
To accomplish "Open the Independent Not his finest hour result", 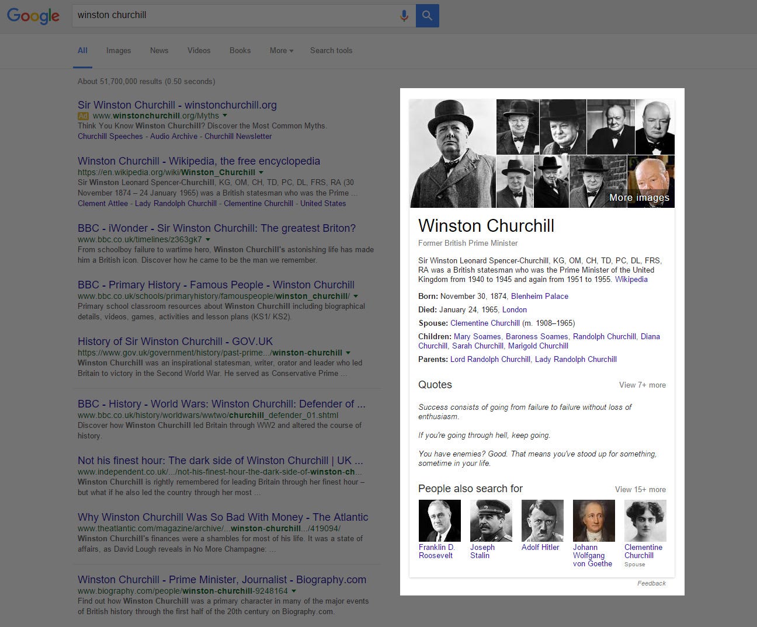I will 220,461.
